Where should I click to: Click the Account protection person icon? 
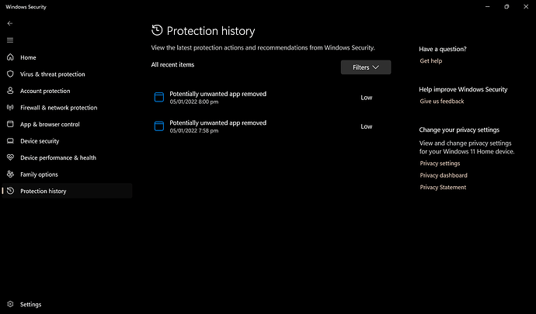pyautogui.click(x=10, y=91)
